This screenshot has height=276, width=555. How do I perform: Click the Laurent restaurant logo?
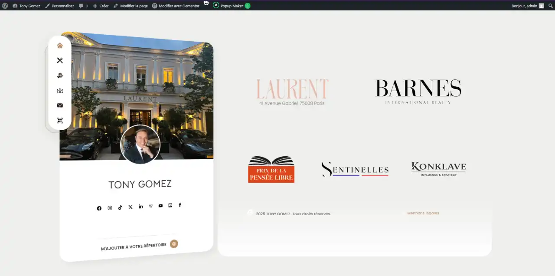pyautogui.click(x=292, y=89)
